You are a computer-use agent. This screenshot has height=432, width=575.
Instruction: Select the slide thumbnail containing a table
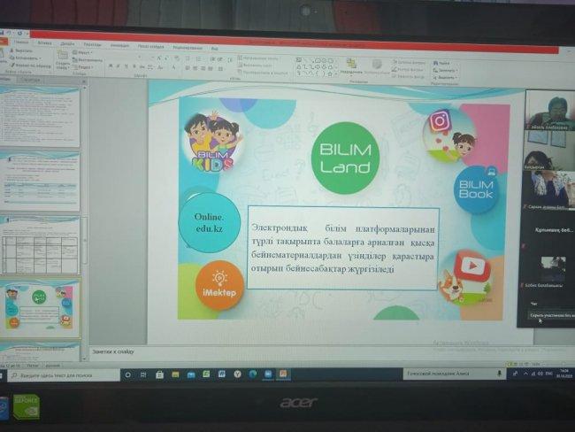click(40, 245)
